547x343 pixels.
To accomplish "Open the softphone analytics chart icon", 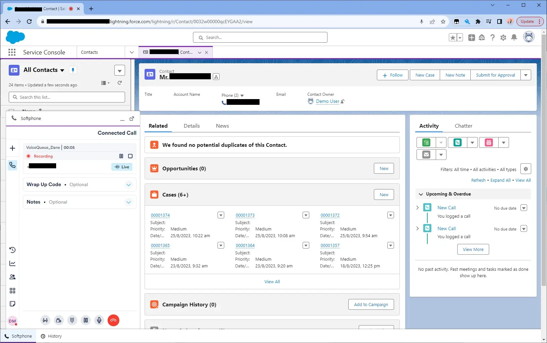I will click(x=12, y=263).
